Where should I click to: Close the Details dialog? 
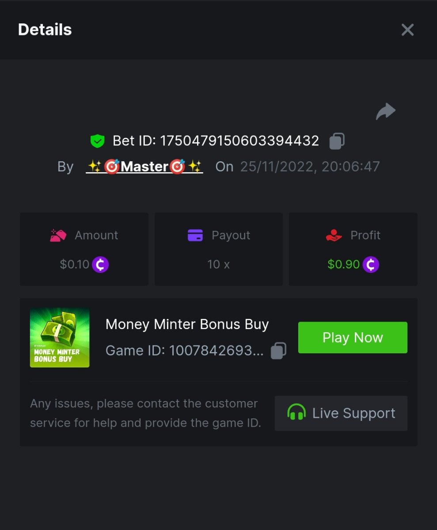pos(407,30)
